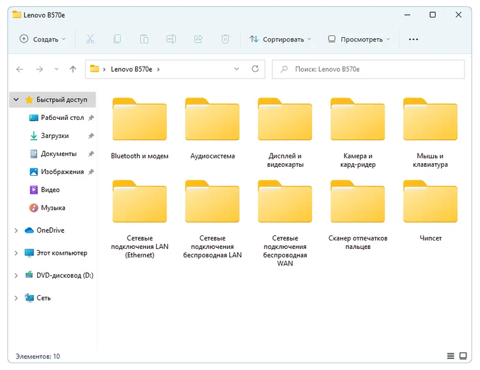Screen dimensions: 480x370
Task: Select the Чипсет folder
Action: (430, 211)
